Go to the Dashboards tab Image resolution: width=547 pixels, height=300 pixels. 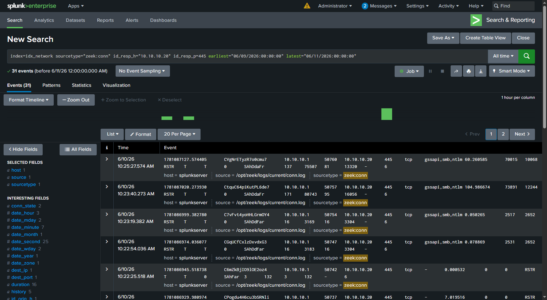pyautogui.click(x=163, y=20)
